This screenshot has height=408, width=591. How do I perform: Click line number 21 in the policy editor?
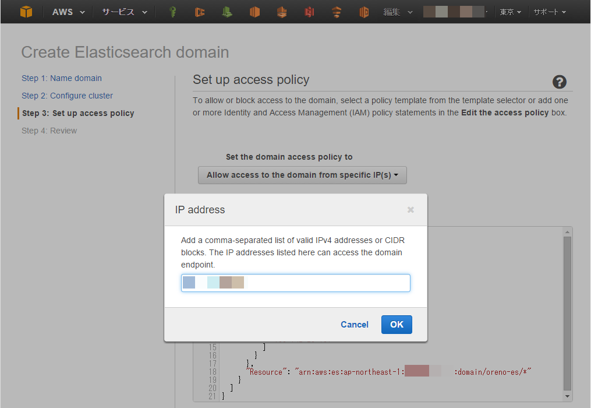[213, 396]
